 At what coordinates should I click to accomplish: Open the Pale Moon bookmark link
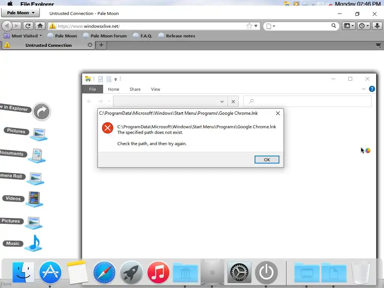coord(62,36)
